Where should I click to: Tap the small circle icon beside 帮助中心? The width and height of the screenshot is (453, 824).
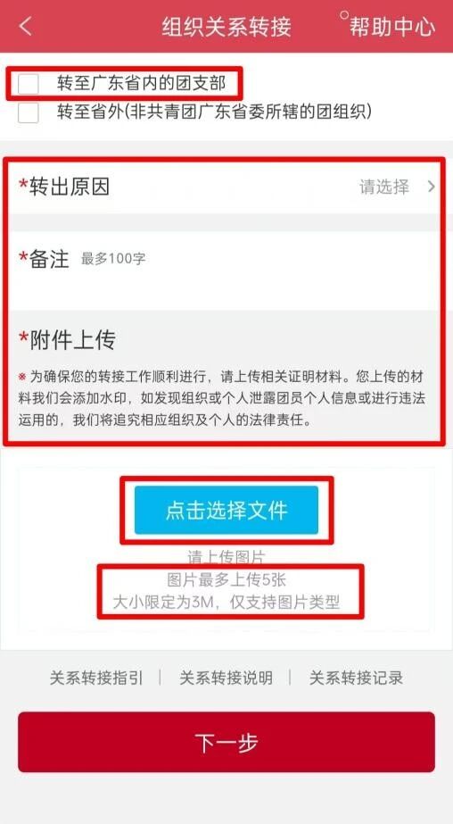pos(344,14)
